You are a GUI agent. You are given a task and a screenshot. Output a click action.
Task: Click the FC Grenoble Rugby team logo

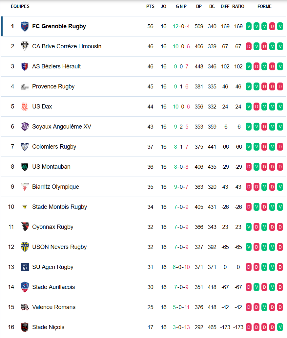point(25,26)
